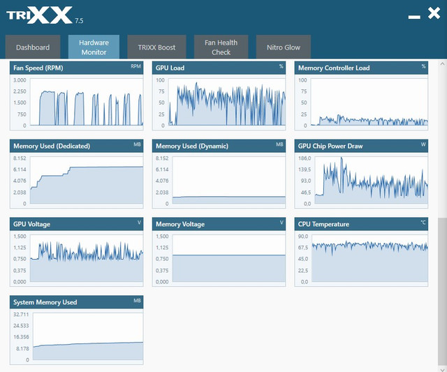Click the GPU Chip Power Draw title
447x372 pixels.
pyautogui.click(x=330, y=146)
